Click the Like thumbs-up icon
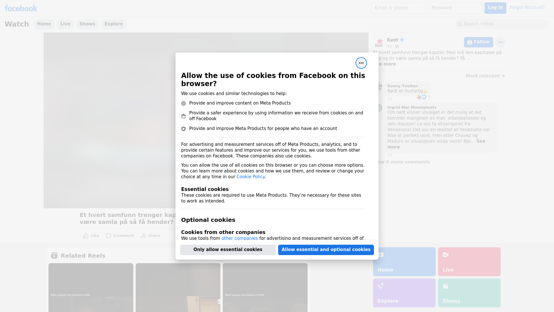Screen dimensions: 554x312 tap(86, 236)
